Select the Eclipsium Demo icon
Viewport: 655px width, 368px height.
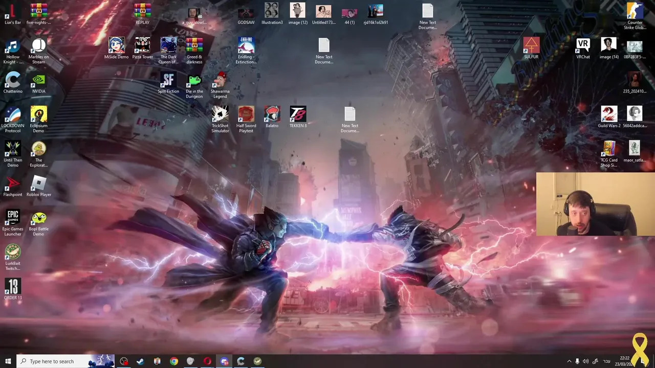click(x=38, y=119)
